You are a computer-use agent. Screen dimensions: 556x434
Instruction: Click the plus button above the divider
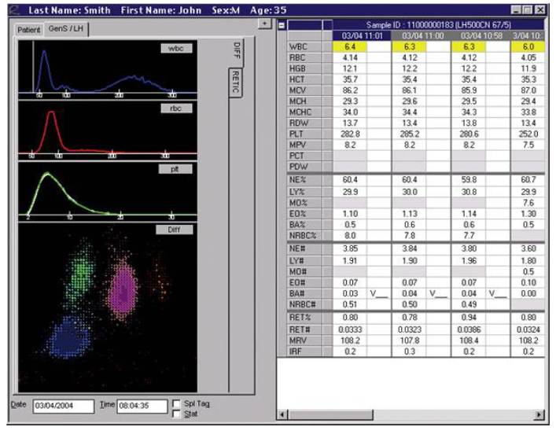click(x=264, y=24)
